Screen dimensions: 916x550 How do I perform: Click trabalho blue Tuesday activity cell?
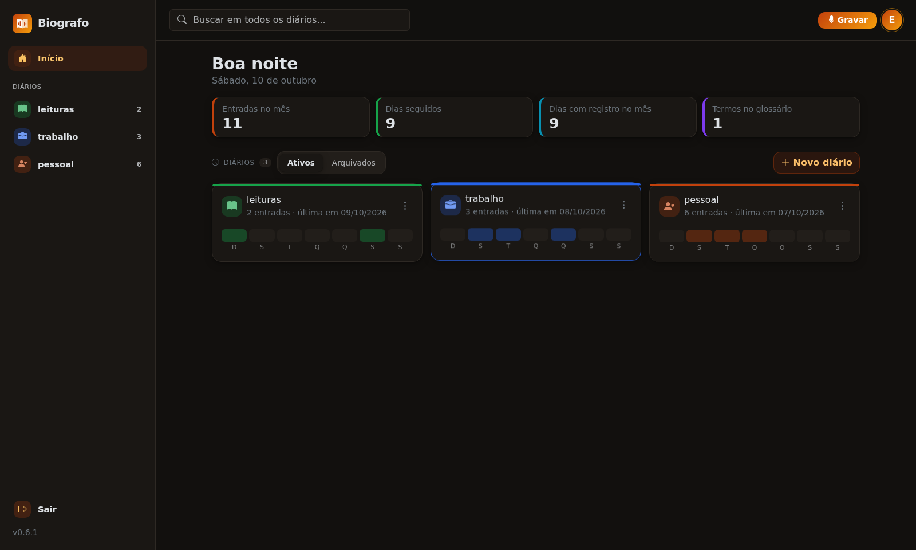508,234
